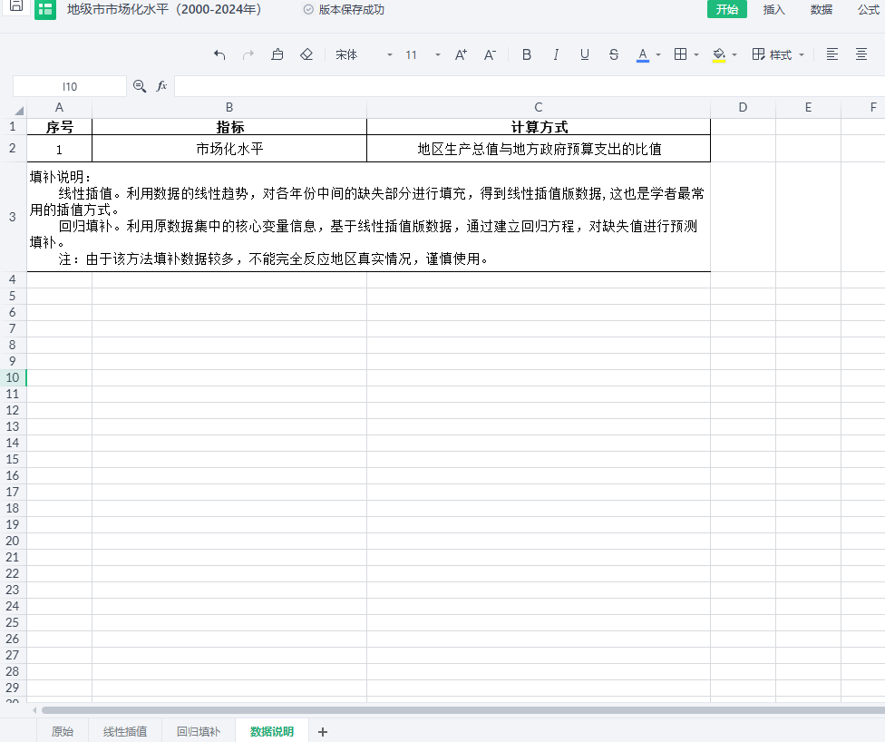The image size is (885, 742).
Task: Click header cell 指标
Action: pos(229,127)
